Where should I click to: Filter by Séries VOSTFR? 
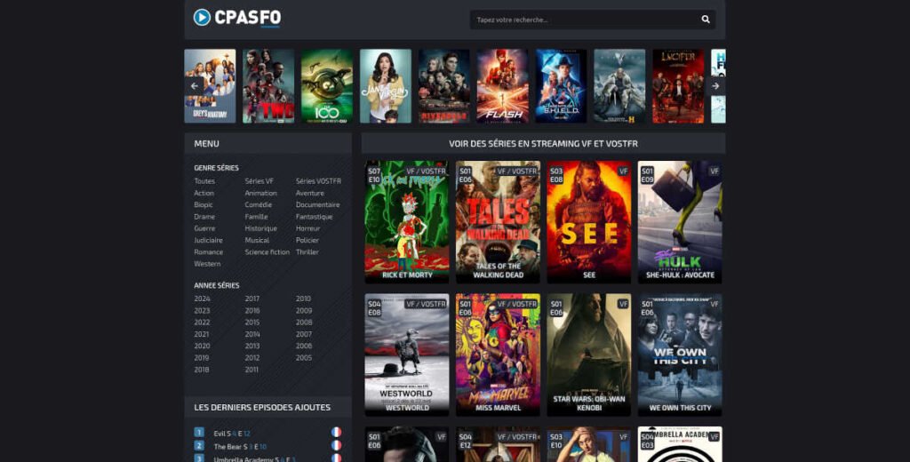[x=319, y=181]
